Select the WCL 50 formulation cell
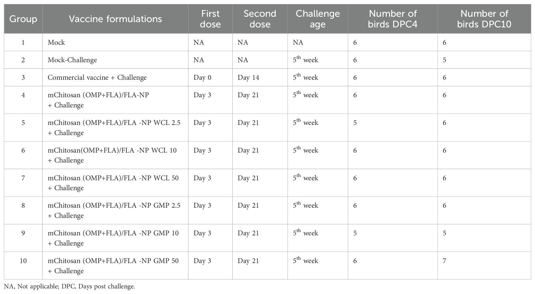The height and width of the screenshot is (294, 535). [x=113, y=183]
